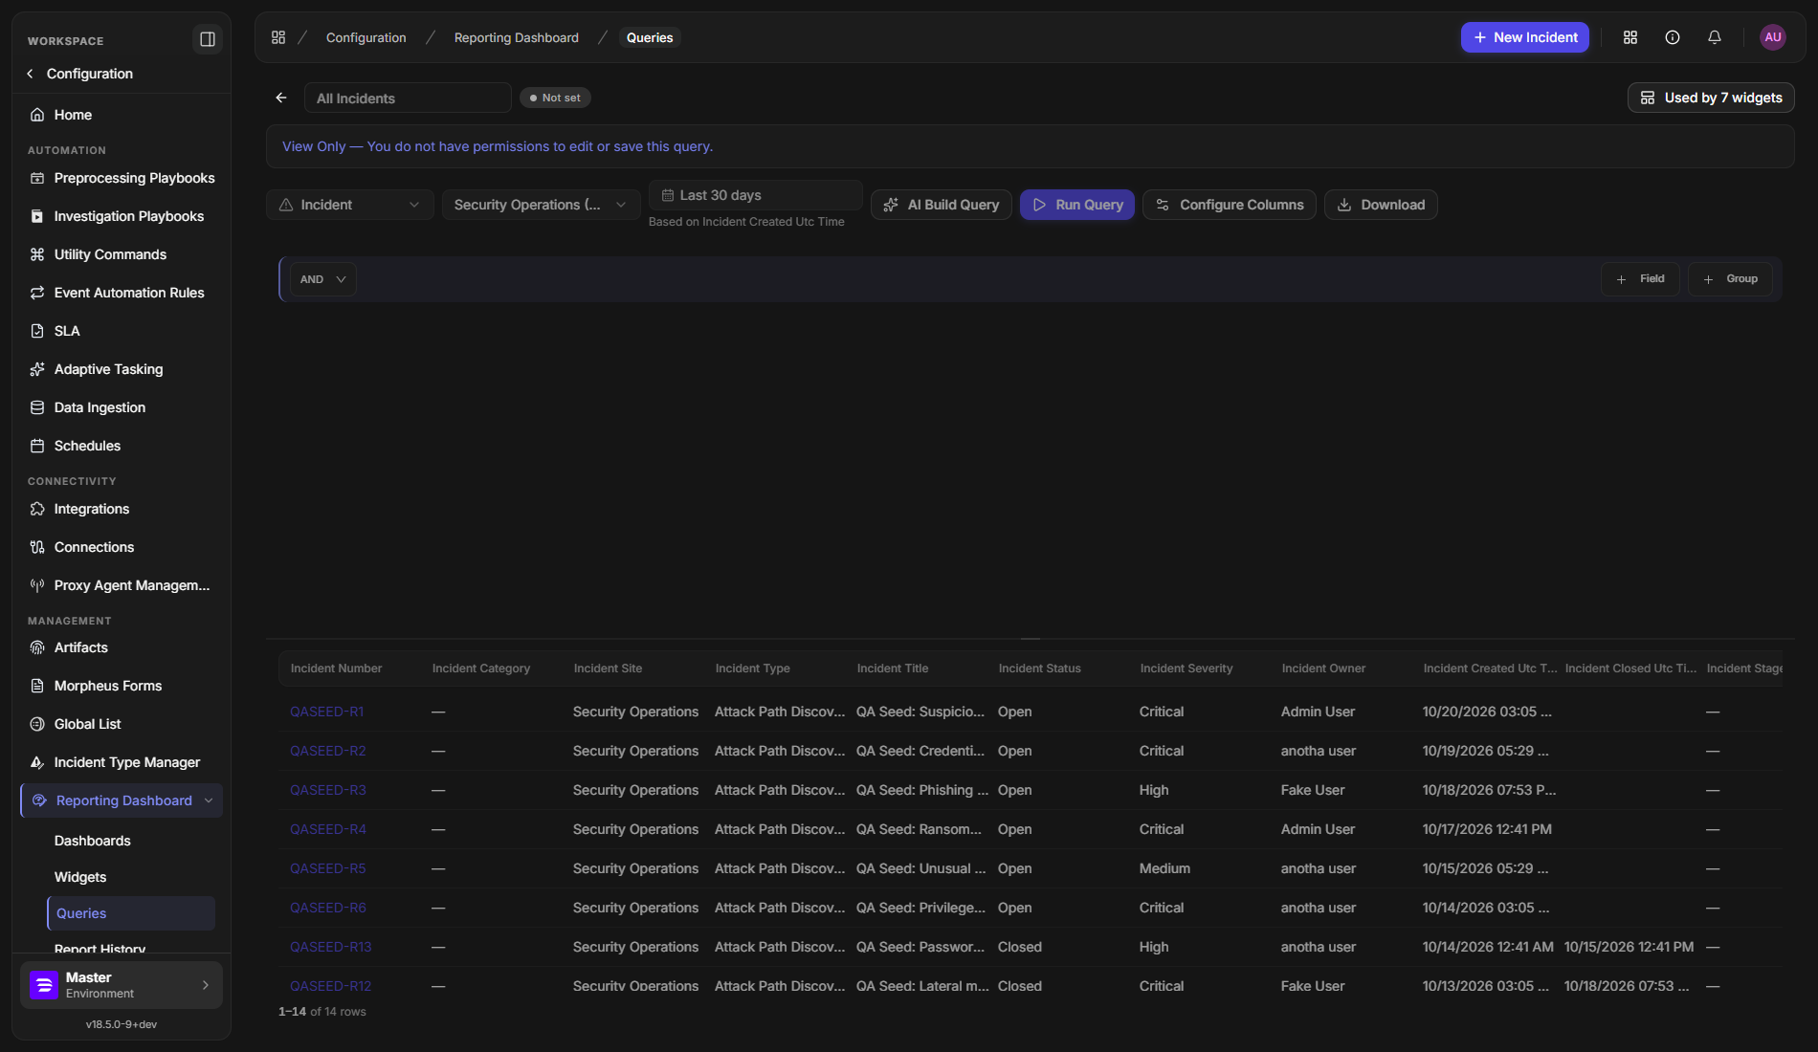Click the back chevron next to Configuration
Screen dimensions: 1818x1052
coord(31,74)
